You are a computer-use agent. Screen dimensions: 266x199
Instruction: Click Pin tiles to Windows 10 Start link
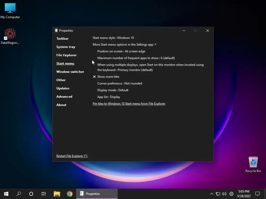point(129,104)
